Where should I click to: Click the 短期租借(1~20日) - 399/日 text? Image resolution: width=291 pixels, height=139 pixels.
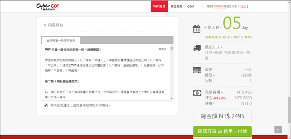pyautogui.click(x=228, y=37)
